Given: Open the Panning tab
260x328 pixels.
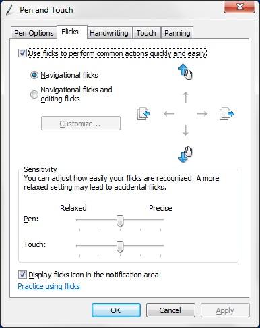Looking at the screenshot, I should coord(177,33).
